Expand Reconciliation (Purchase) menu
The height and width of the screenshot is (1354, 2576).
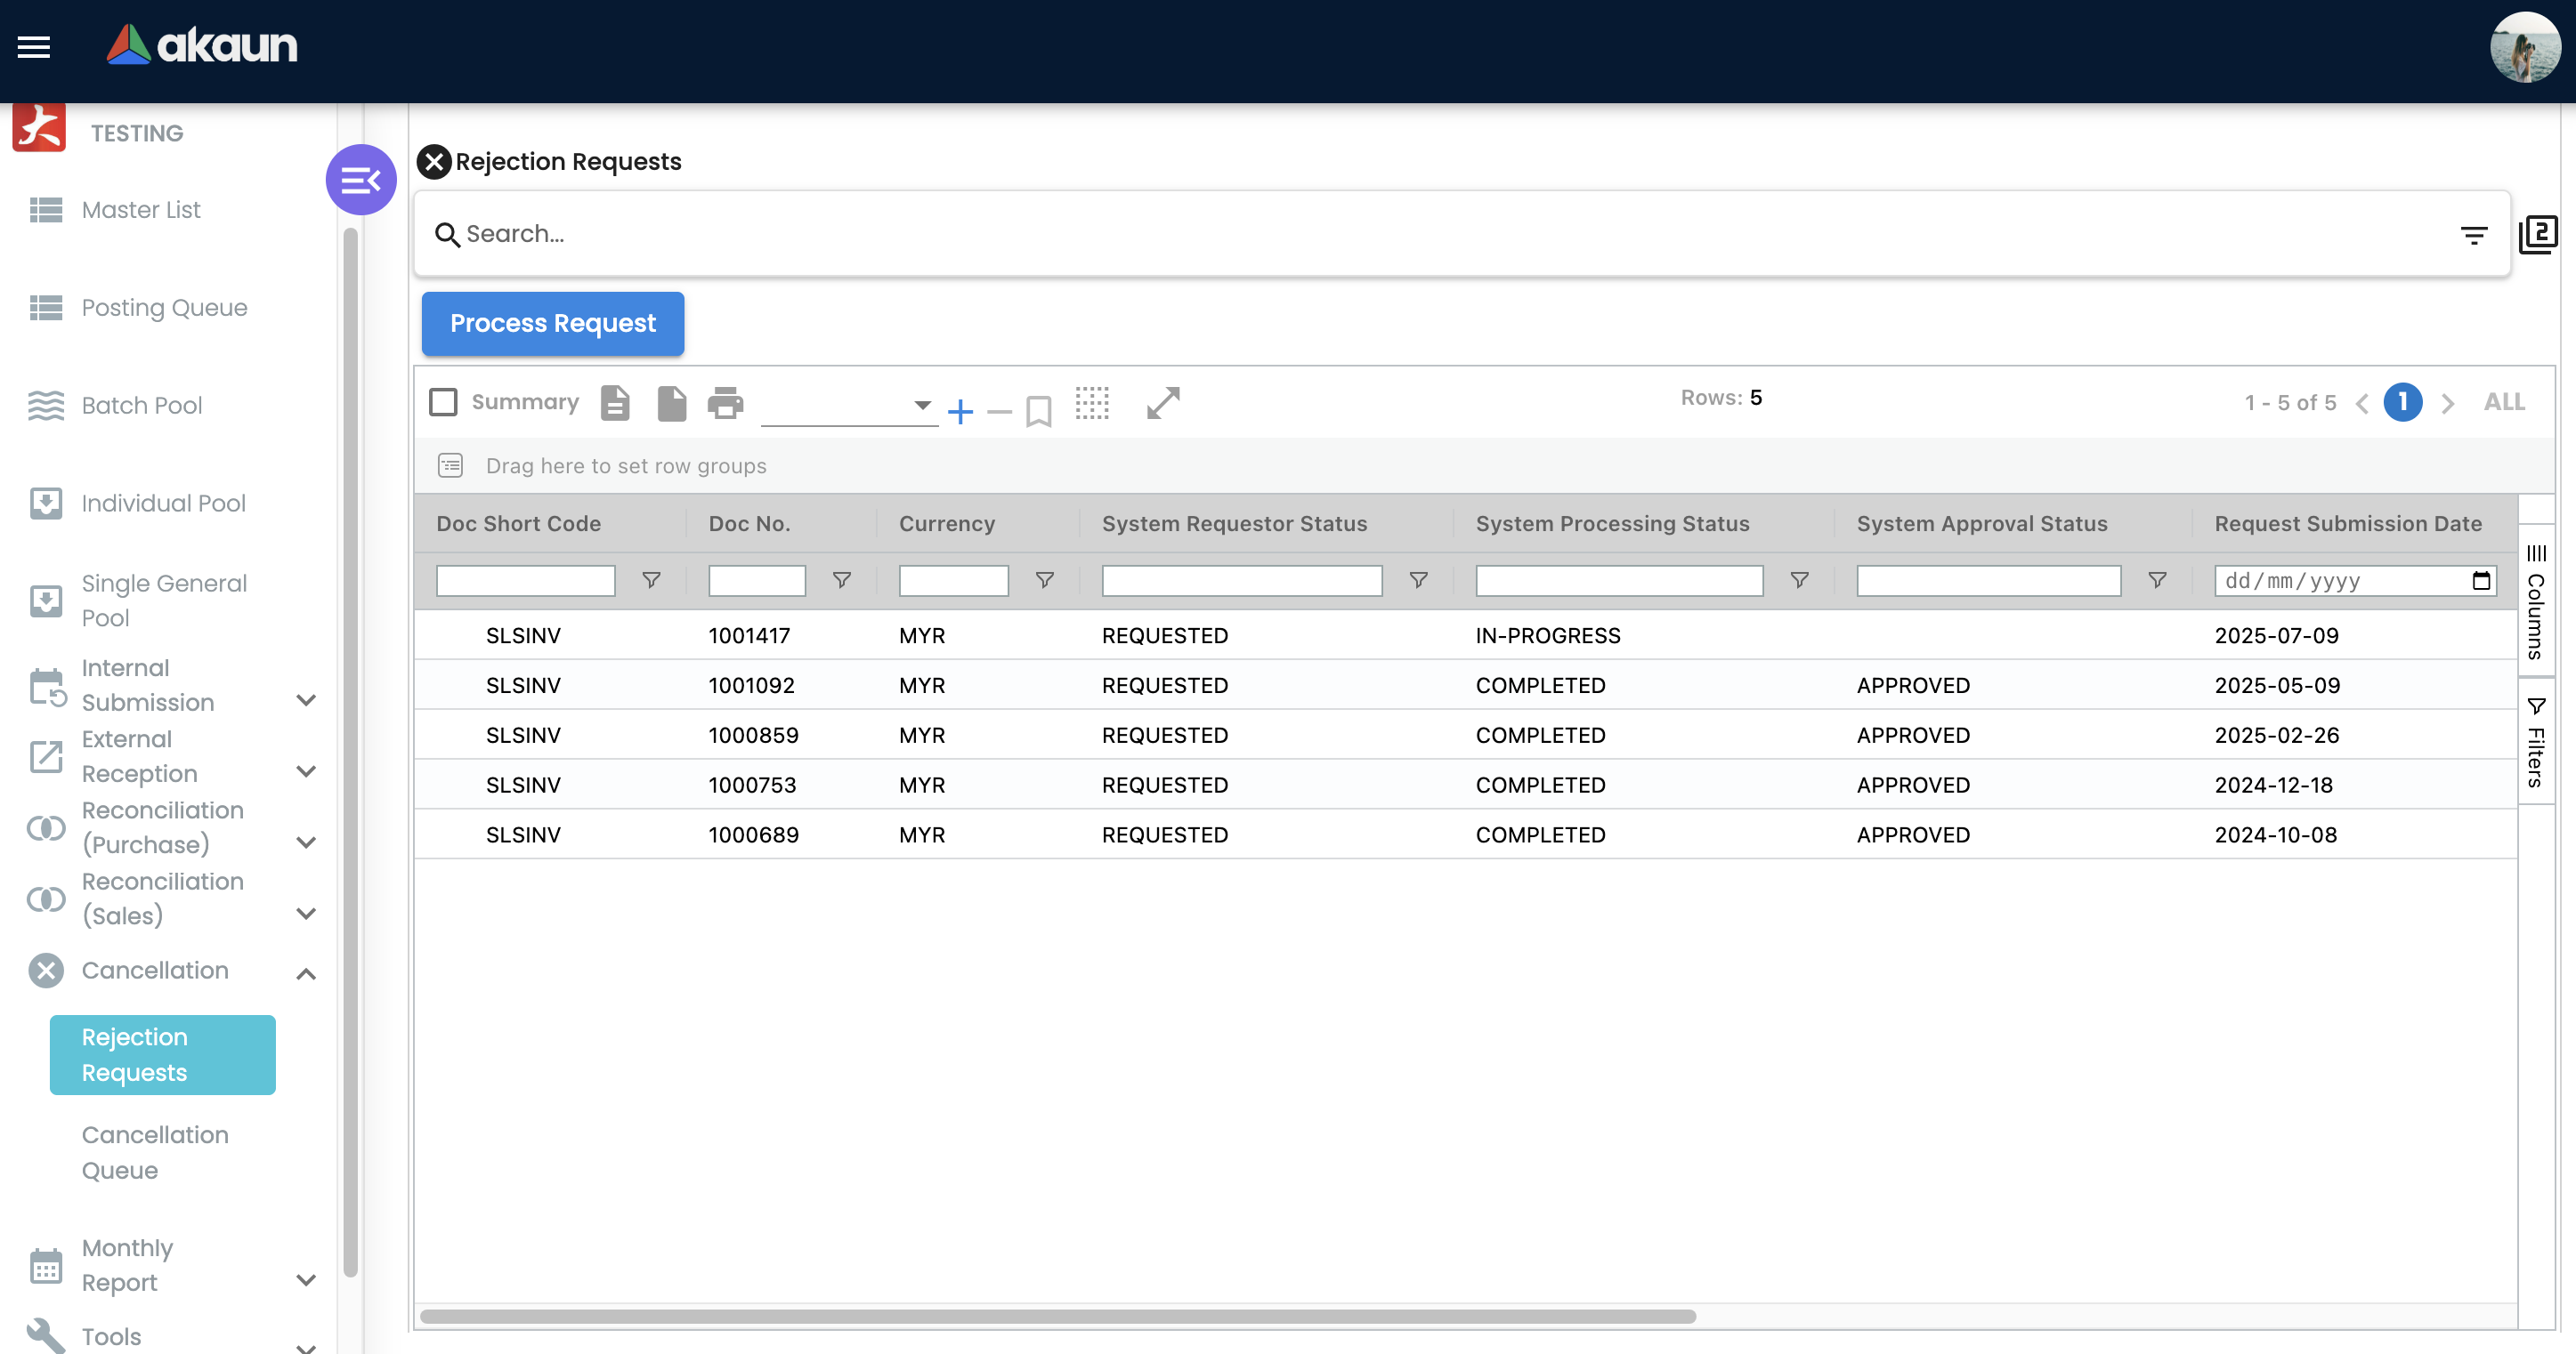(306, 842)
